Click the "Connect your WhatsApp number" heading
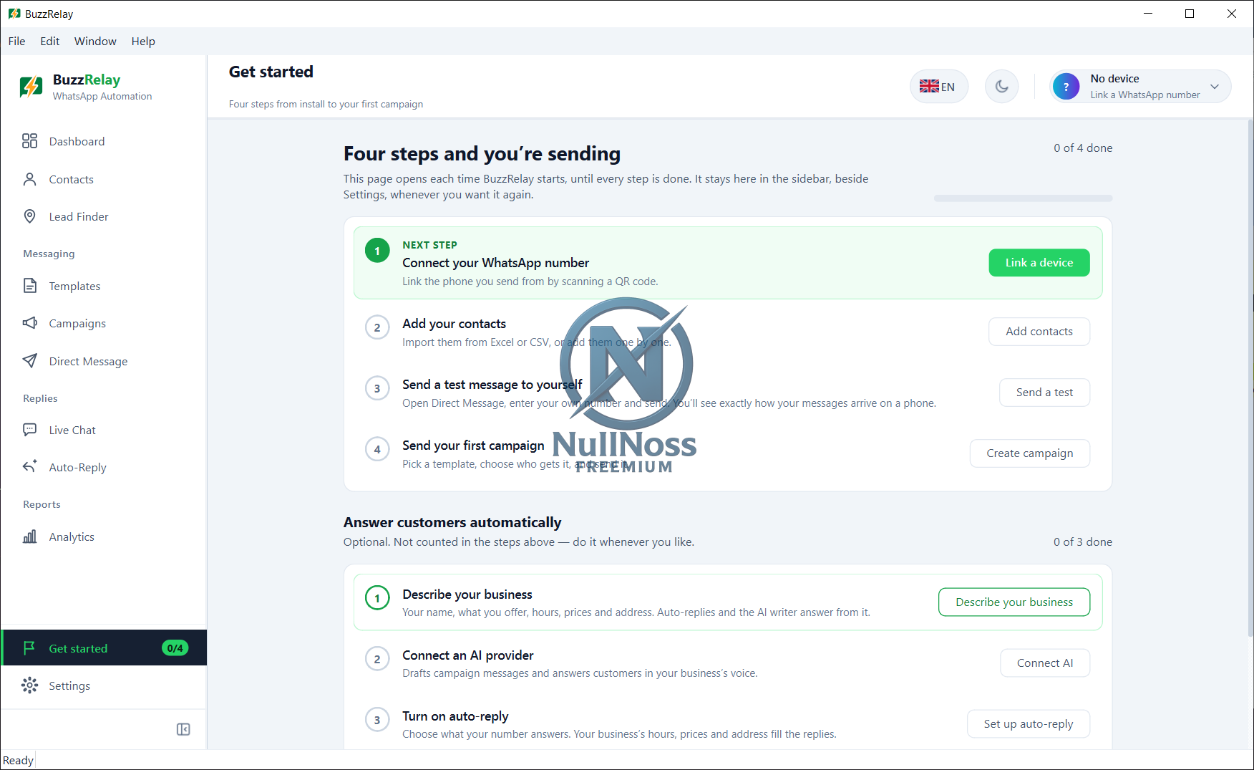The height and width of the screenshot is (770, 1254). pyautogui.click(x=495, y=263)
